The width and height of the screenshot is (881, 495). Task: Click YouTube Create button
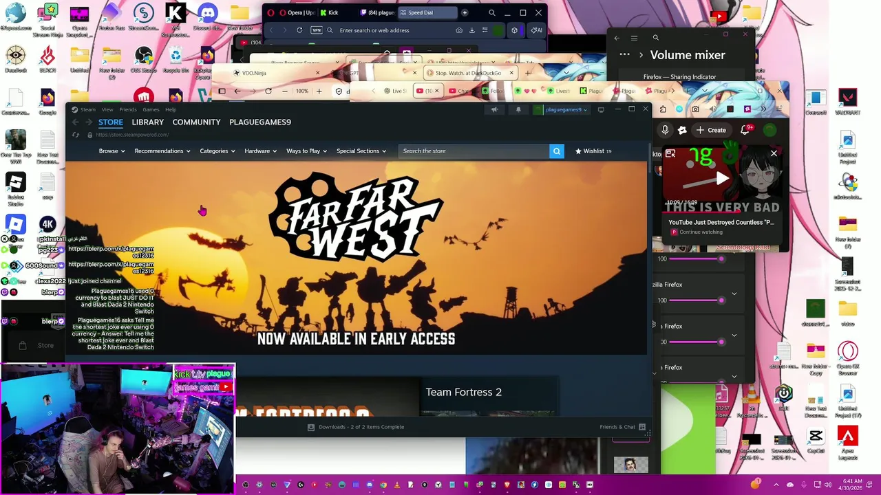tap(711, 130)
